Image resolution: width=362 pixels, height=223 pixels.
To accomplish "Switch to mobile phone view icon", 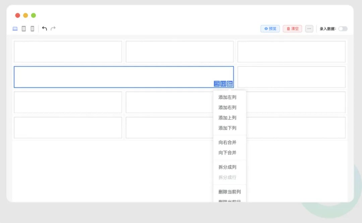I will click(x=32, y=28).
